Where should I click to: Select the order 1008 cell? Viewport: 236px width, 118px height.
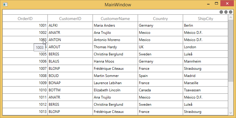click(x=25, y=76)
